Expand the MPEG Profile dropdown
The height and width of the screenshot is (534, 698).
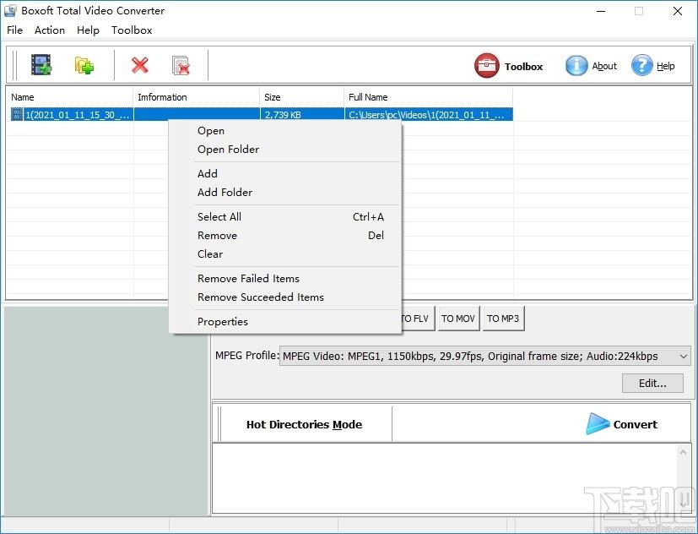pos(684,357)
